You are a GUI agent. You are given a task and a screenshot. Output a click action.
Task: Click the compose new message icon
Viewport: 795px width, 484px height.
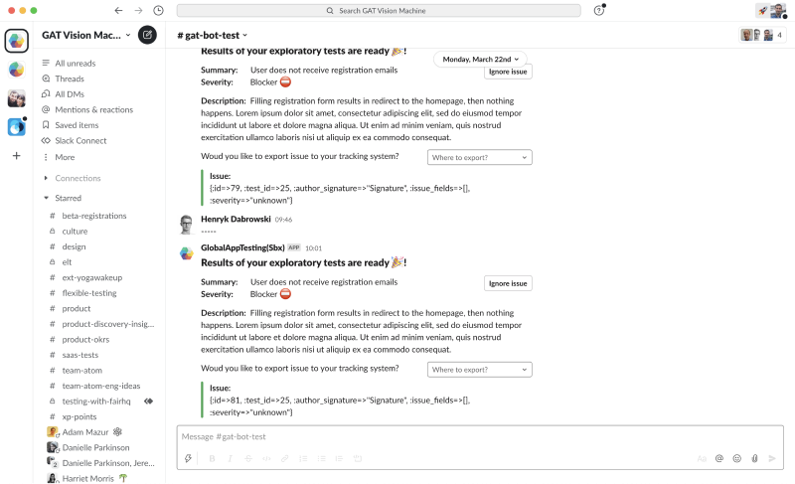(x=147, y=35)
